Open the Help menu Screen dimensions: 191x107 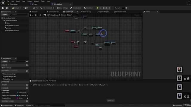(48, 1)
